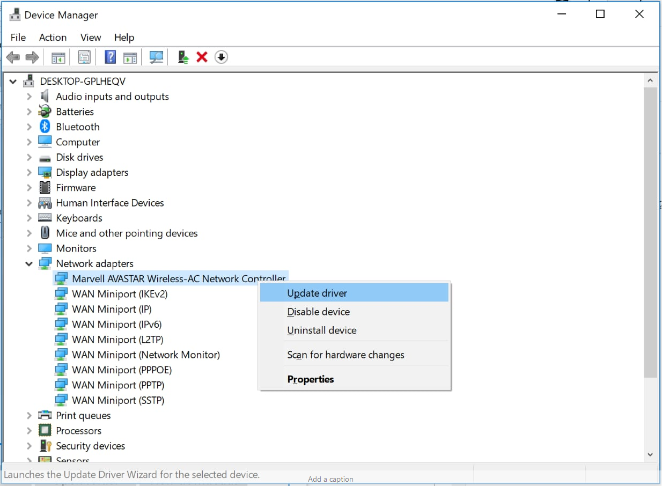Collapse the Network adapters category
The image size is (662, 486).
[30, 263]
